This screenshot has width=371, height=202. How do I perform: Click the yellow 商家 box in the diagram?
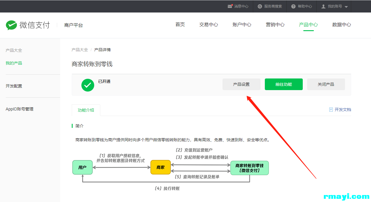click(160, 167)
